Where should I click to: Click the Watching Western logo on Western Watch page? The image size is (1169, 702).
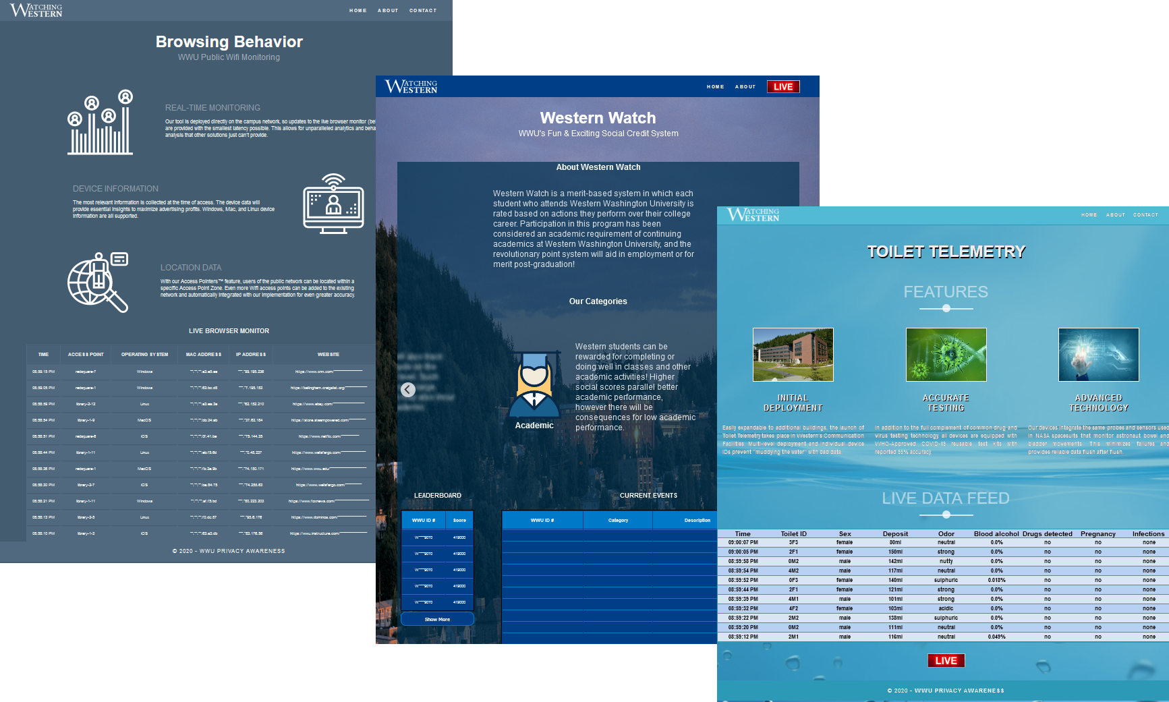[411, 86]
